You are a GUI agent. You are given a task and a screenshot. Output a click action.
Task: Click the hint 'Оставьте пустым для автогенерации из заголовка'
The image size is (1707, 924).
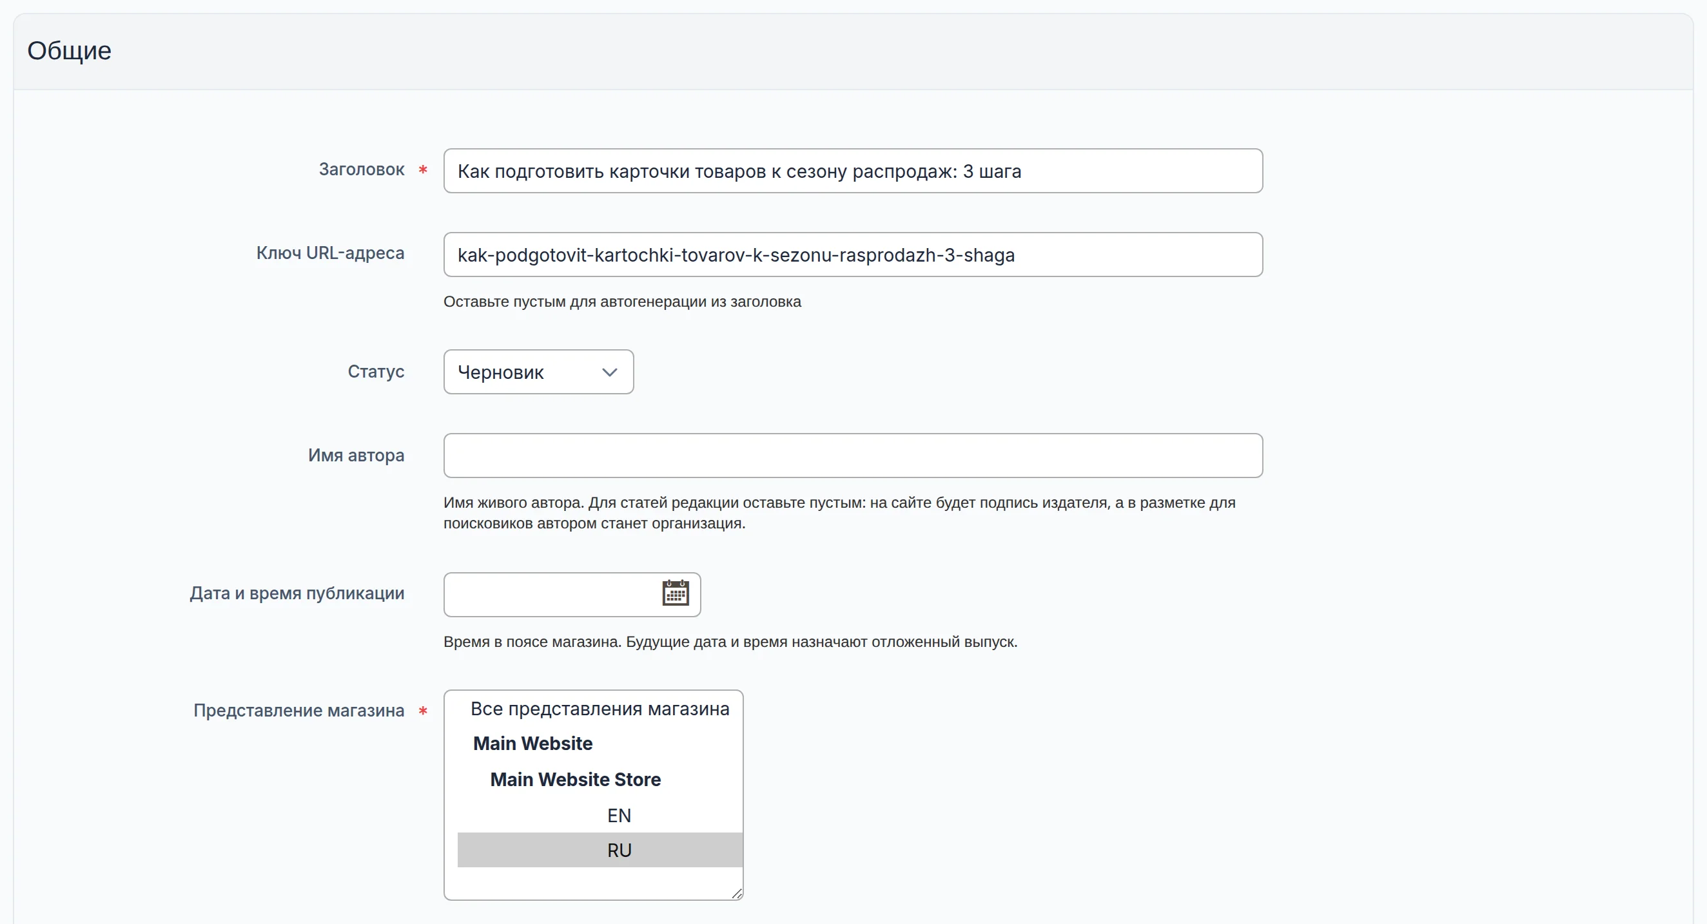pos(622,302)
